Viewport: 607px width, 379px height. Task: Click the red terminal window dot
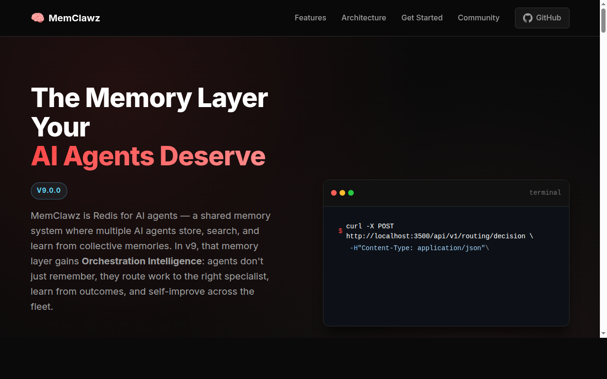[x=334, y=193]
